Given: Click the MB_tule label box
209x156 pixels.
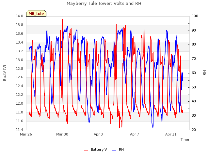Looking at the screenshot, I should click(x=36, y=13).
